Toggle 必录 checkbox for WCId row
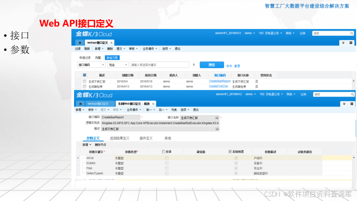Viewport: 357px width, 201px height. [x=166, y=158]
